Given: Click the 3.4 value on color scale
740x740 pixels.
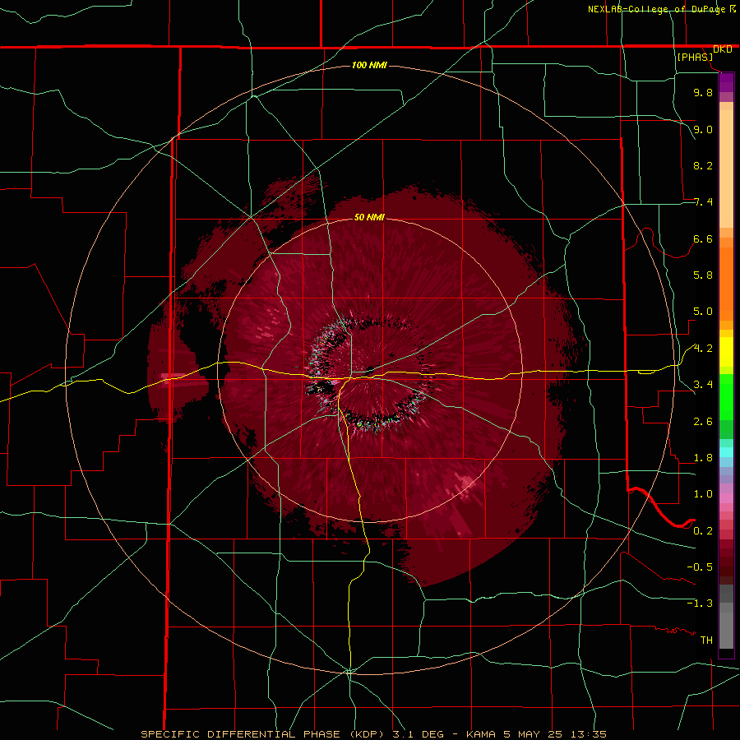Looking at the screenshot, I should point(703,385).
